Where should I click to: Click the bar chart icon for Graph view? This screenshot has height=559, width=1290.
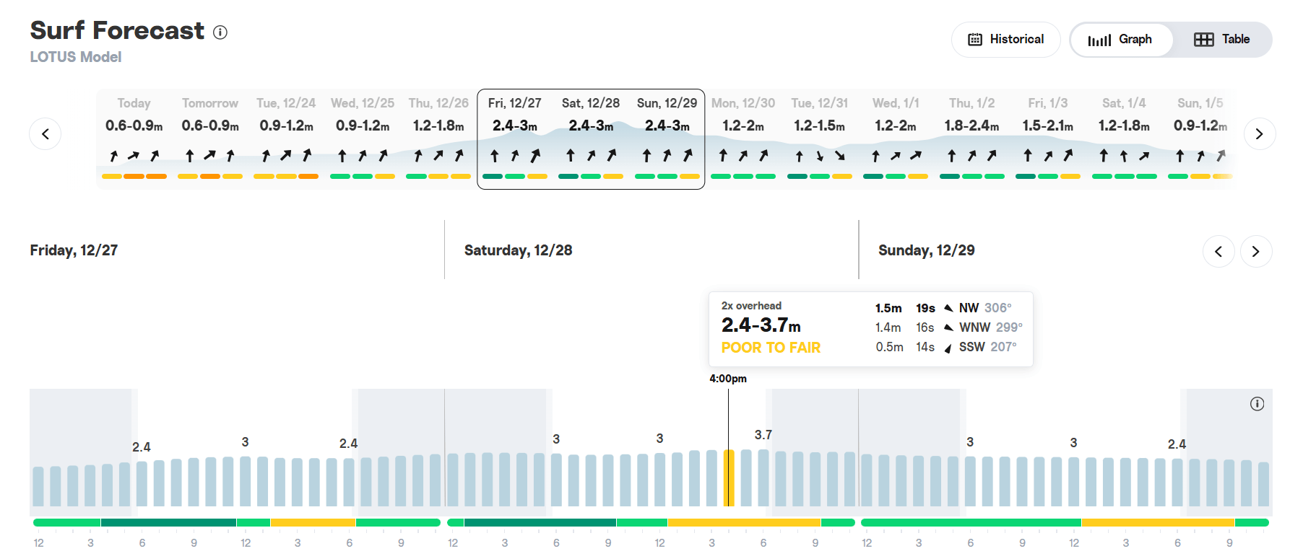point(1099,40)
